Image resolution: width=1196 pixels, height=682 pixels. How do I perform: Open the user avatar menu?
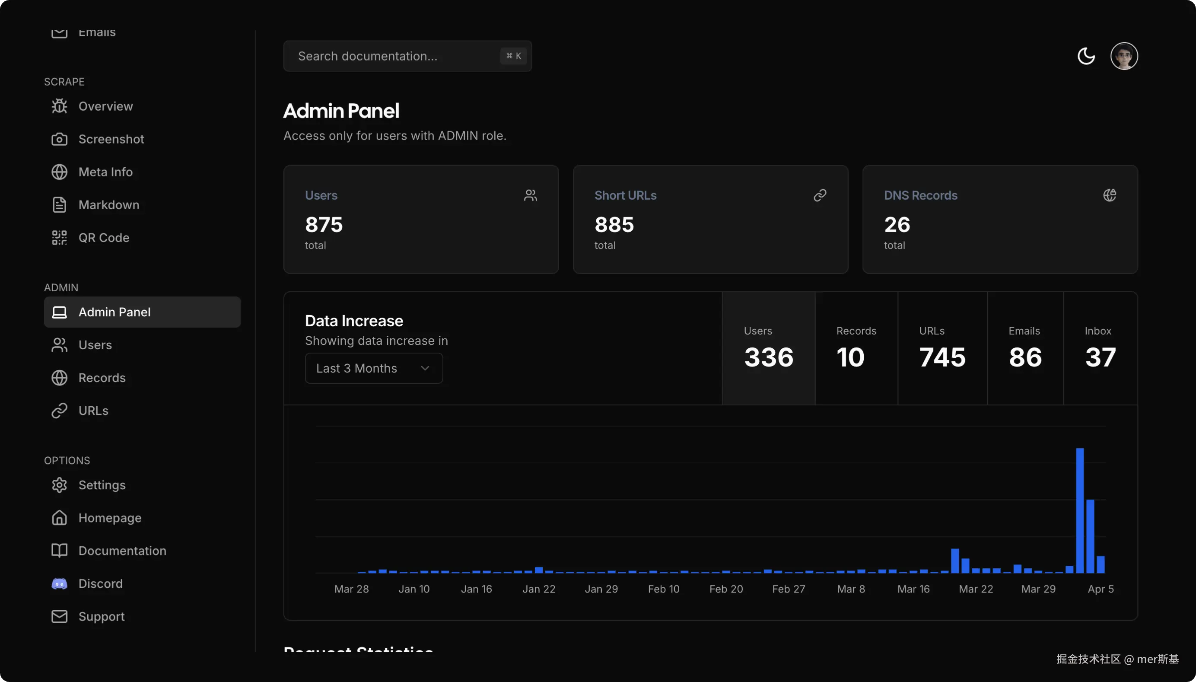tap(1124, 56)
